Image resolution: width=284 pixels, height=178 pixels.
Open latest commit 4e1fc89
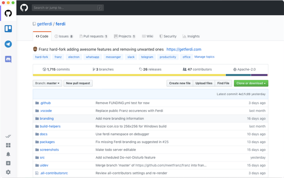pyautogui.click(x=244, y=94)
